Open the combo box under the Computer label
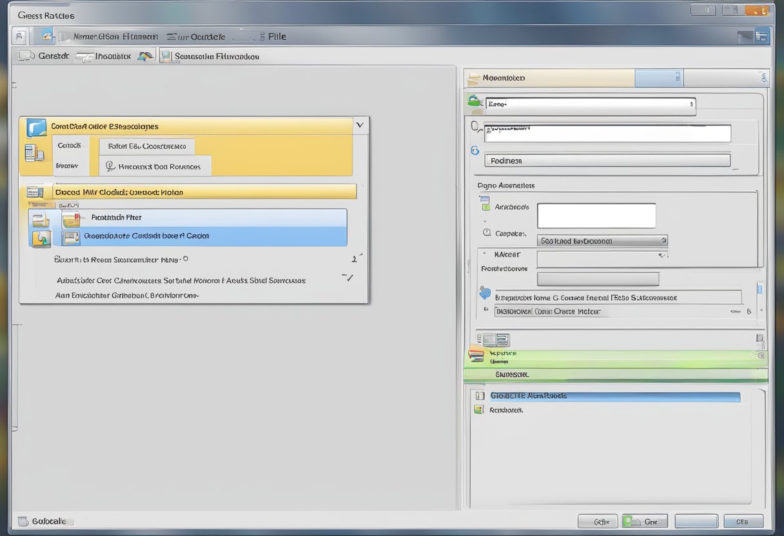The width and height of the screenshot is (784, 536). coord(603,240)
